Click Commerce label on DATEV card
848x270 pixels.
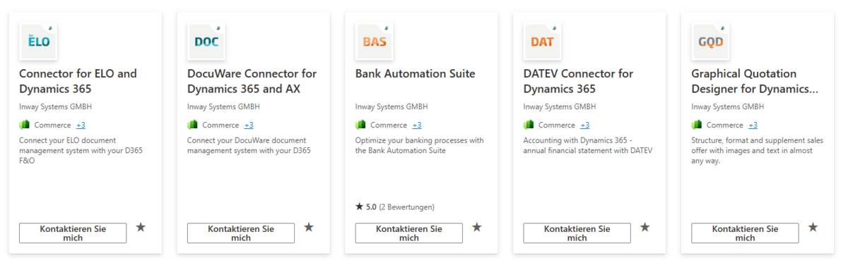click(x=556, y=125)
